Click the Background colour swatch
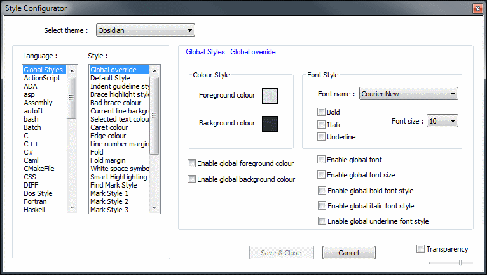Screen dimensions: 487x275 pyautogui.click(x=270, y=124)
